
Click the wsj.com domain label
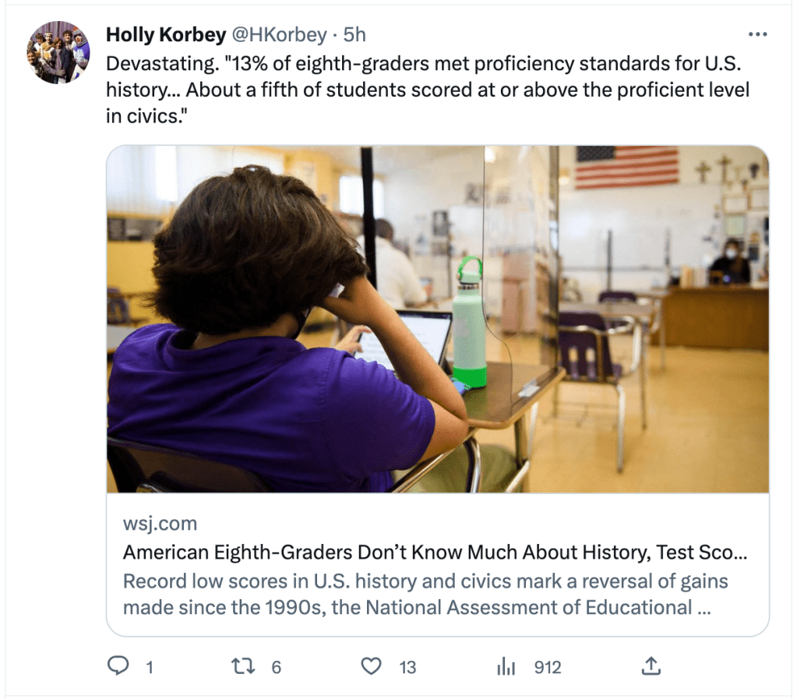tap(160, 523)
